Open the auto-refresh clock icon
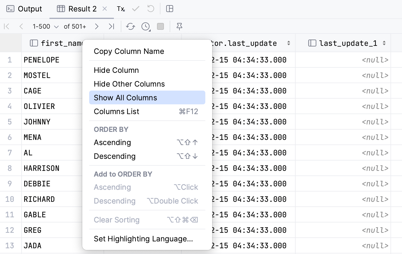 146,27
